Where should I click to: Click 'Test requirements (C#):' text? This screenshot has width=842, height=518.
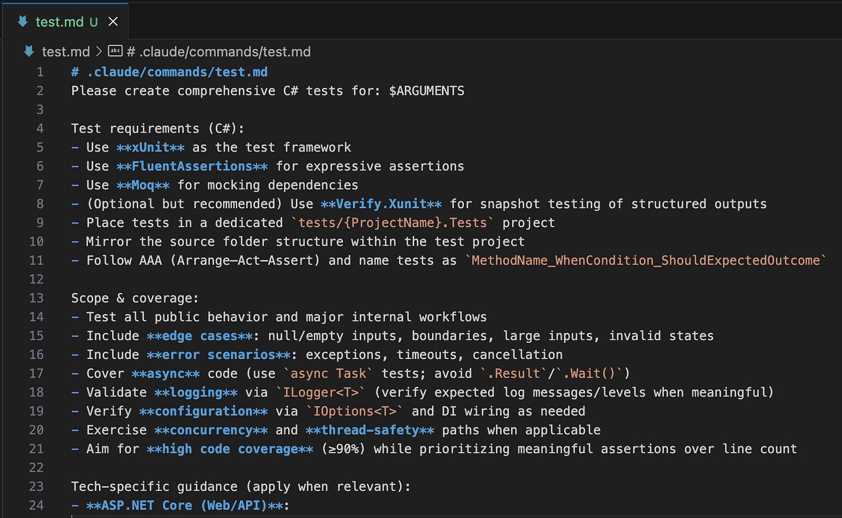158,128
